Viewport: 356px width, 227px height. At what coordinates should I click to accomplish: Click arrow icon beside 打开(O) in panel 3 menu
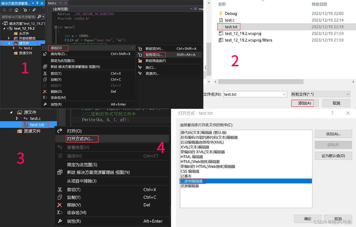pyautogui.click(x=60, y=131)
